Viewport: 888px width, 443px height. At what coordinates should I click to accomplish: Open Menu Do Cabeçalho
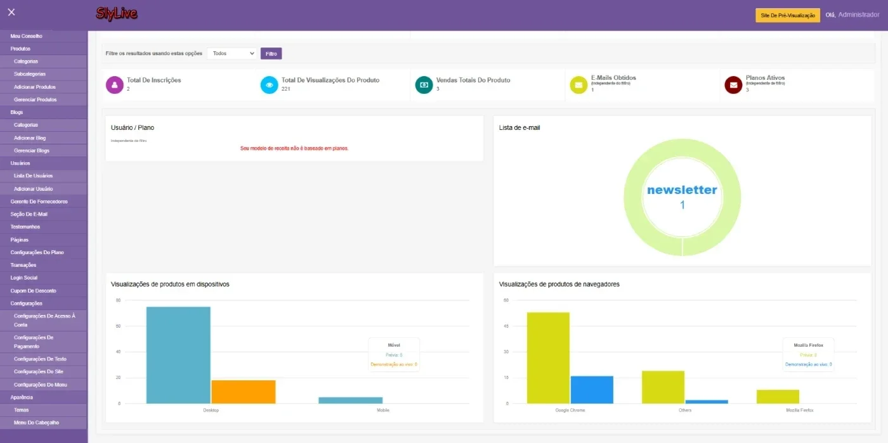click(x=43, y=423)
